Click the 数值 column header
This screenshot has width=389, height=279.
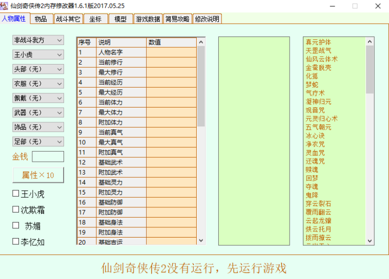171,42
